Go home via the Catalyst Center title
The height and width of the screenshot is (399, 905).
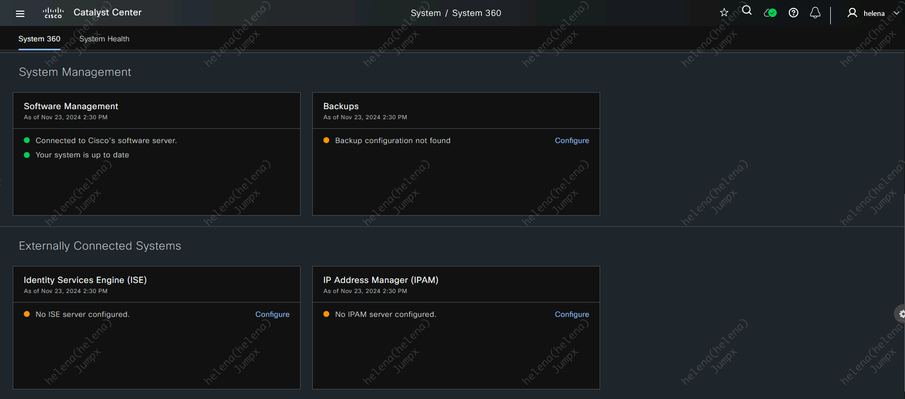(108, 13)
